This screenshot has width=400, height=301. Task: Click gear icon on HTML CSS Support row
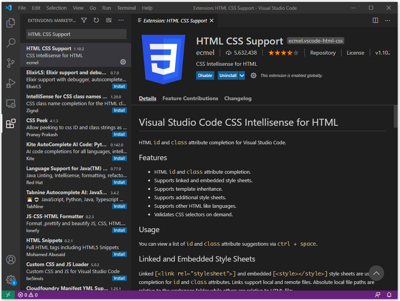(x=123, y=62)
